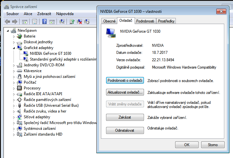Expand the Počítač category
Viewport: 233px width, 158px height.
tap(14, 83)
